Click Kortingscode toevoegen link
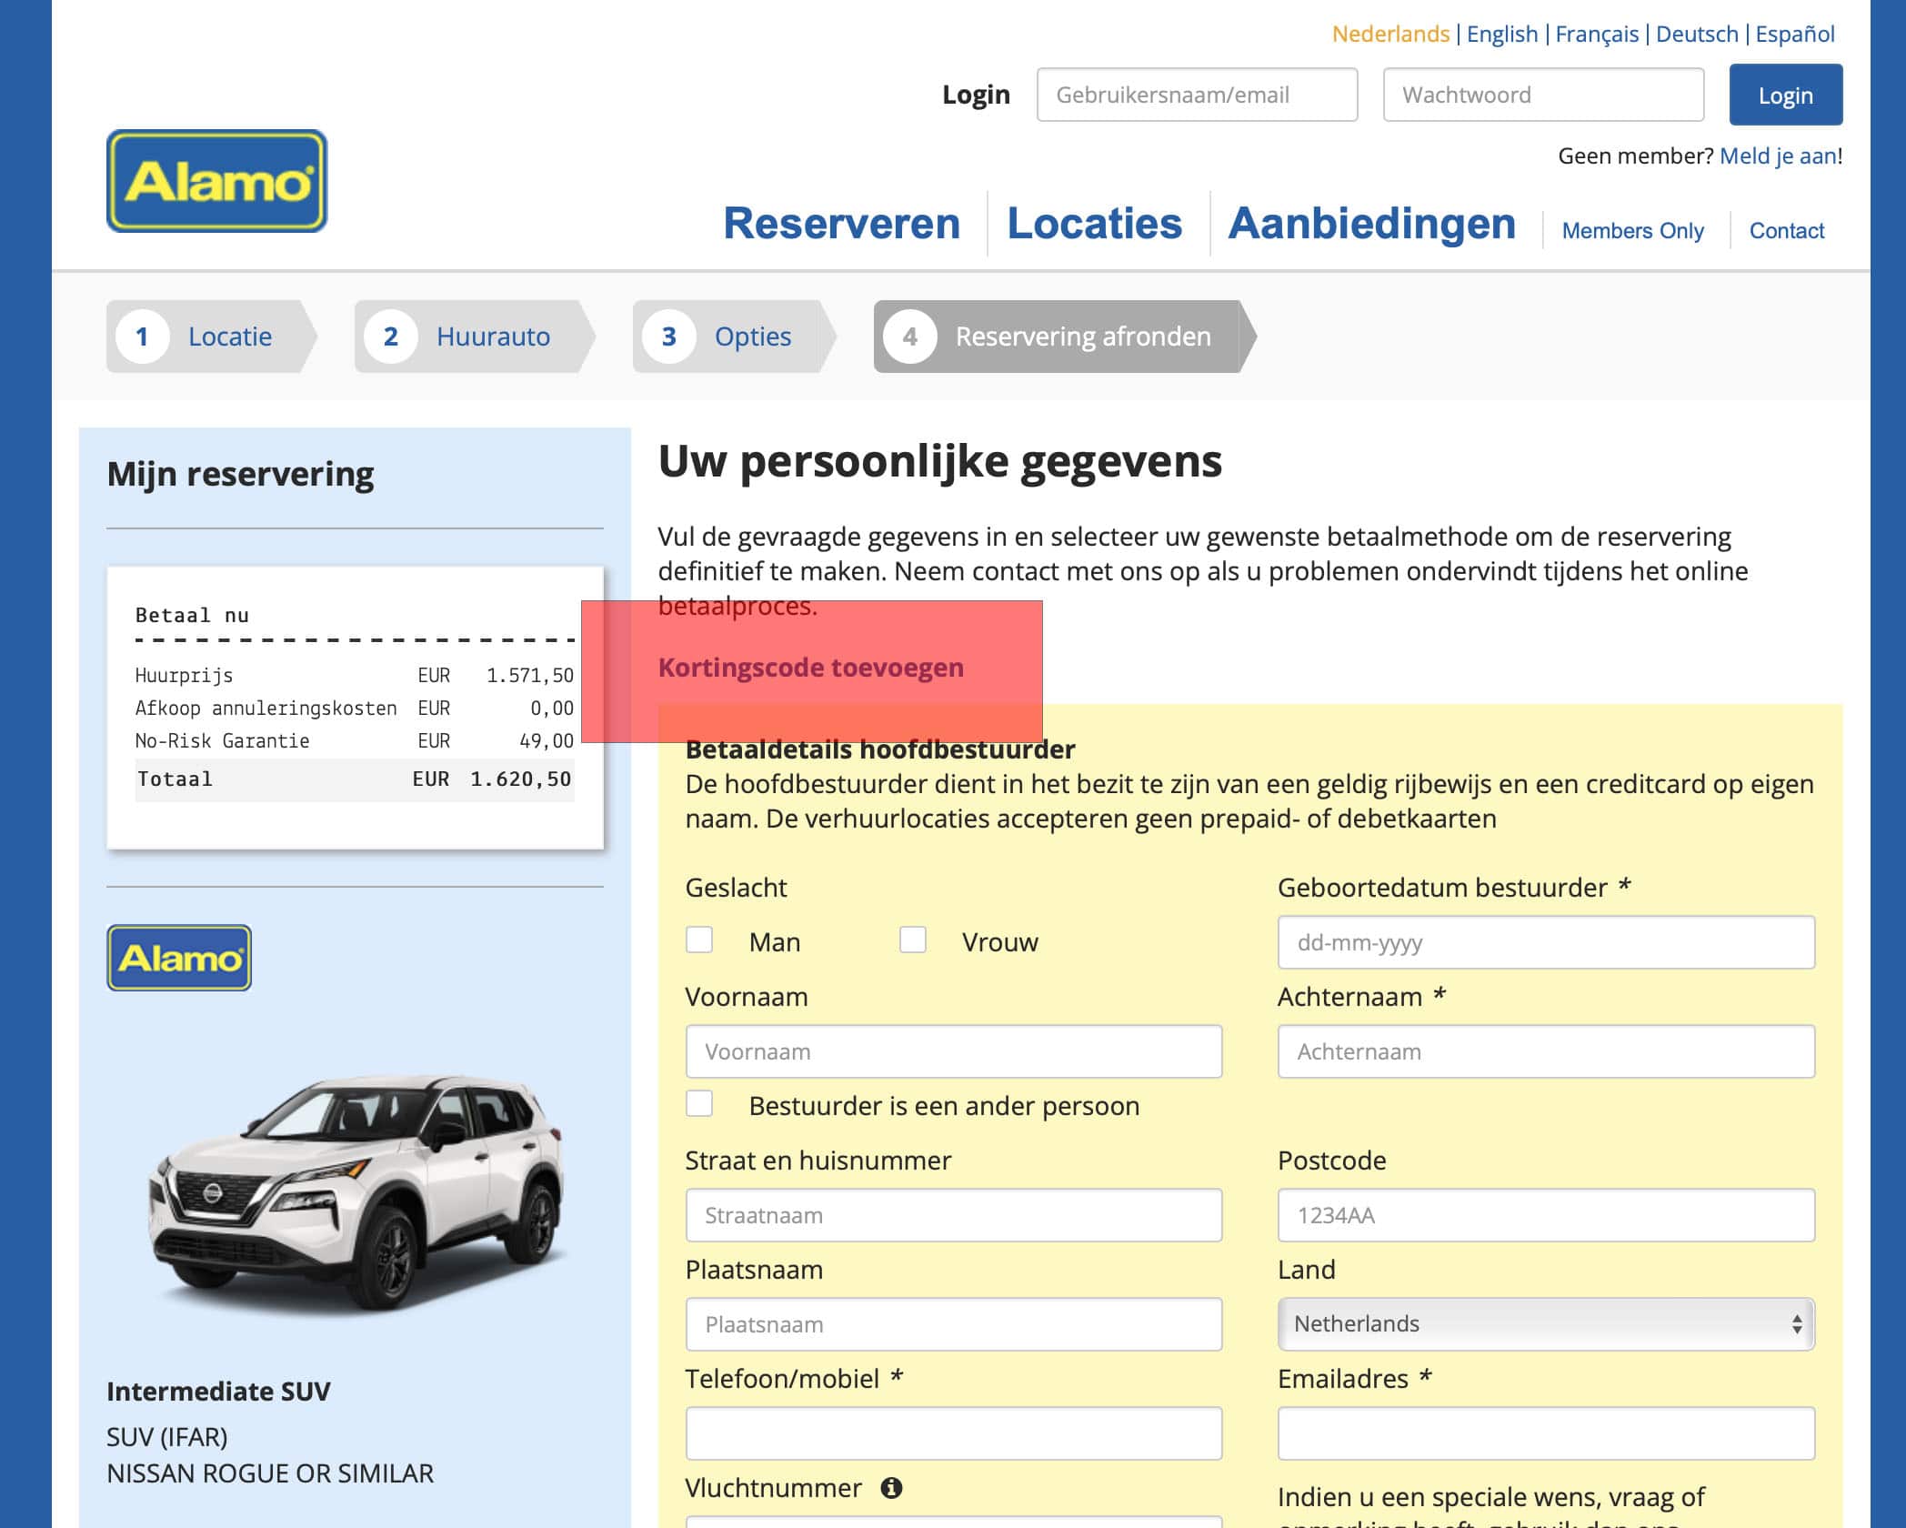Screen dimensions: 1906x1528 pyautogui.click(x=811, y=668)
